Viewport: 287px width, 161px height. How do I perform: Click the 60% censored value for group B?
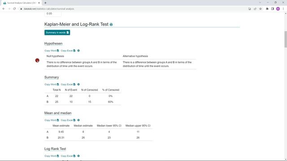click(x=111, y=102)
